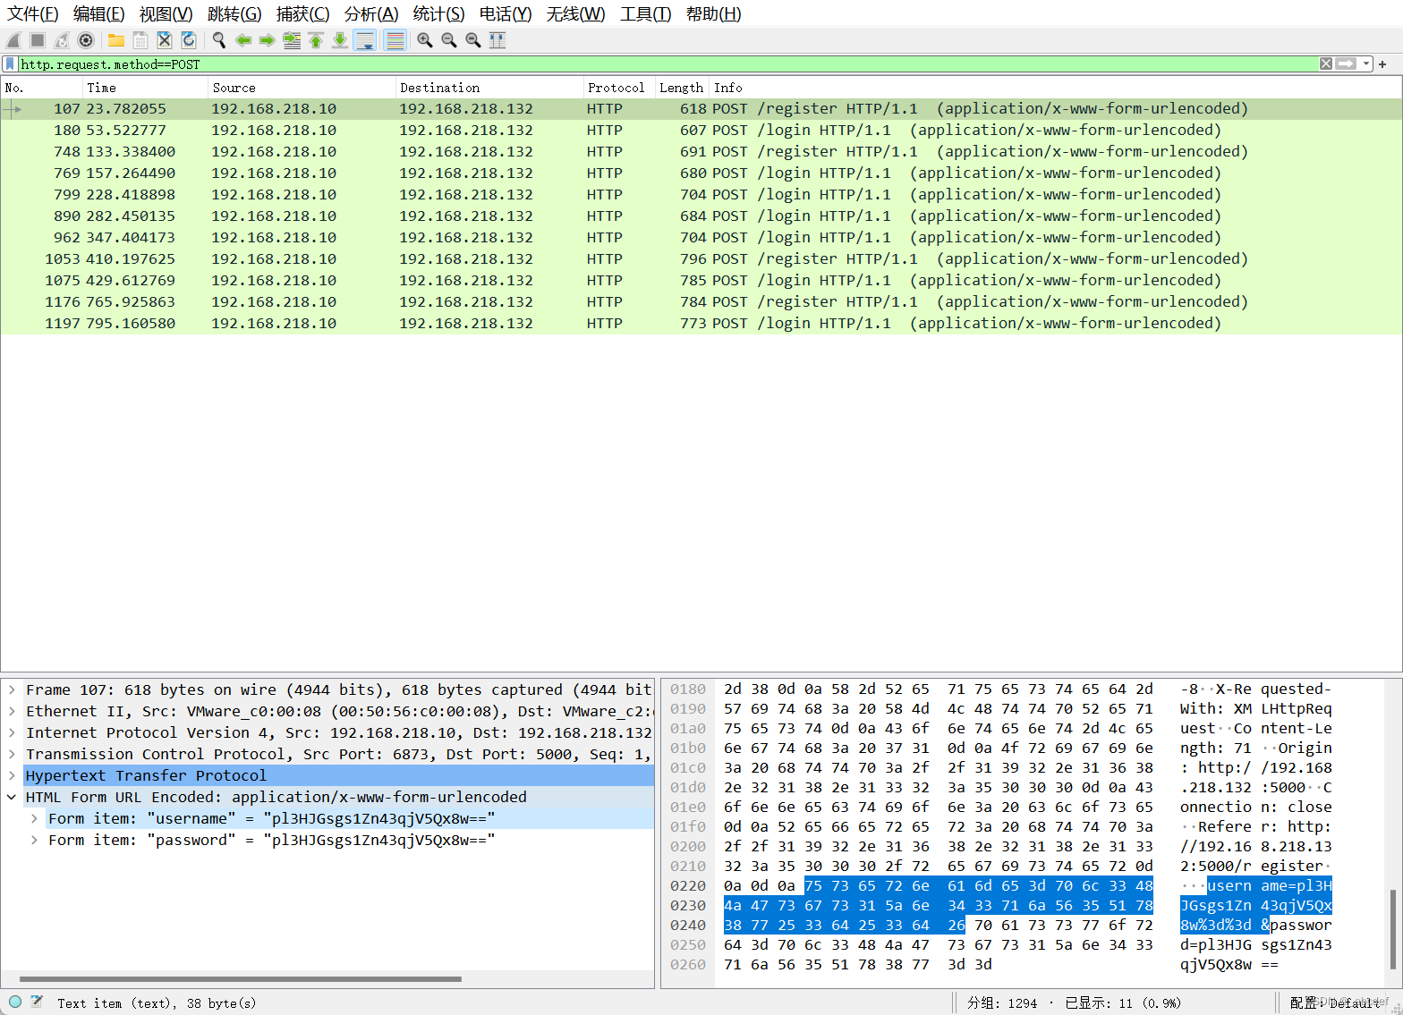This screenshot has height=1015, width=1403.
Task: Click go to specified packet icon
Action: pos(292,40)
